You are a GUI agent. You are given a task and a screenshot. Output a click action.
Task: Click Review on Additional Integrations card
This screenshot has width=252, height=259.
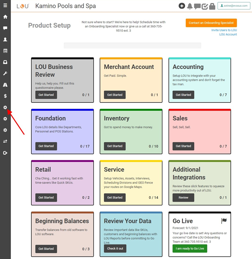pos(183,197)
